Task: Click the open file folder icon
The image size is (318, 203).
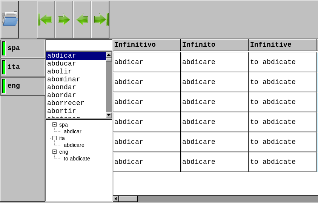Action: [10, 19]
